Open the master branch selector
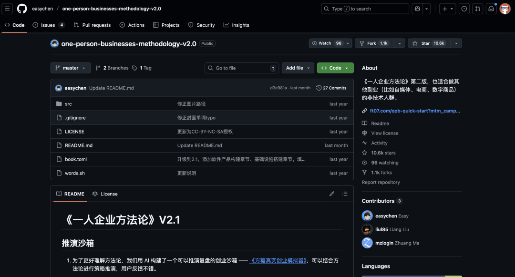The height and width of the screenshot is (277, 515). (x=71, y=68)
